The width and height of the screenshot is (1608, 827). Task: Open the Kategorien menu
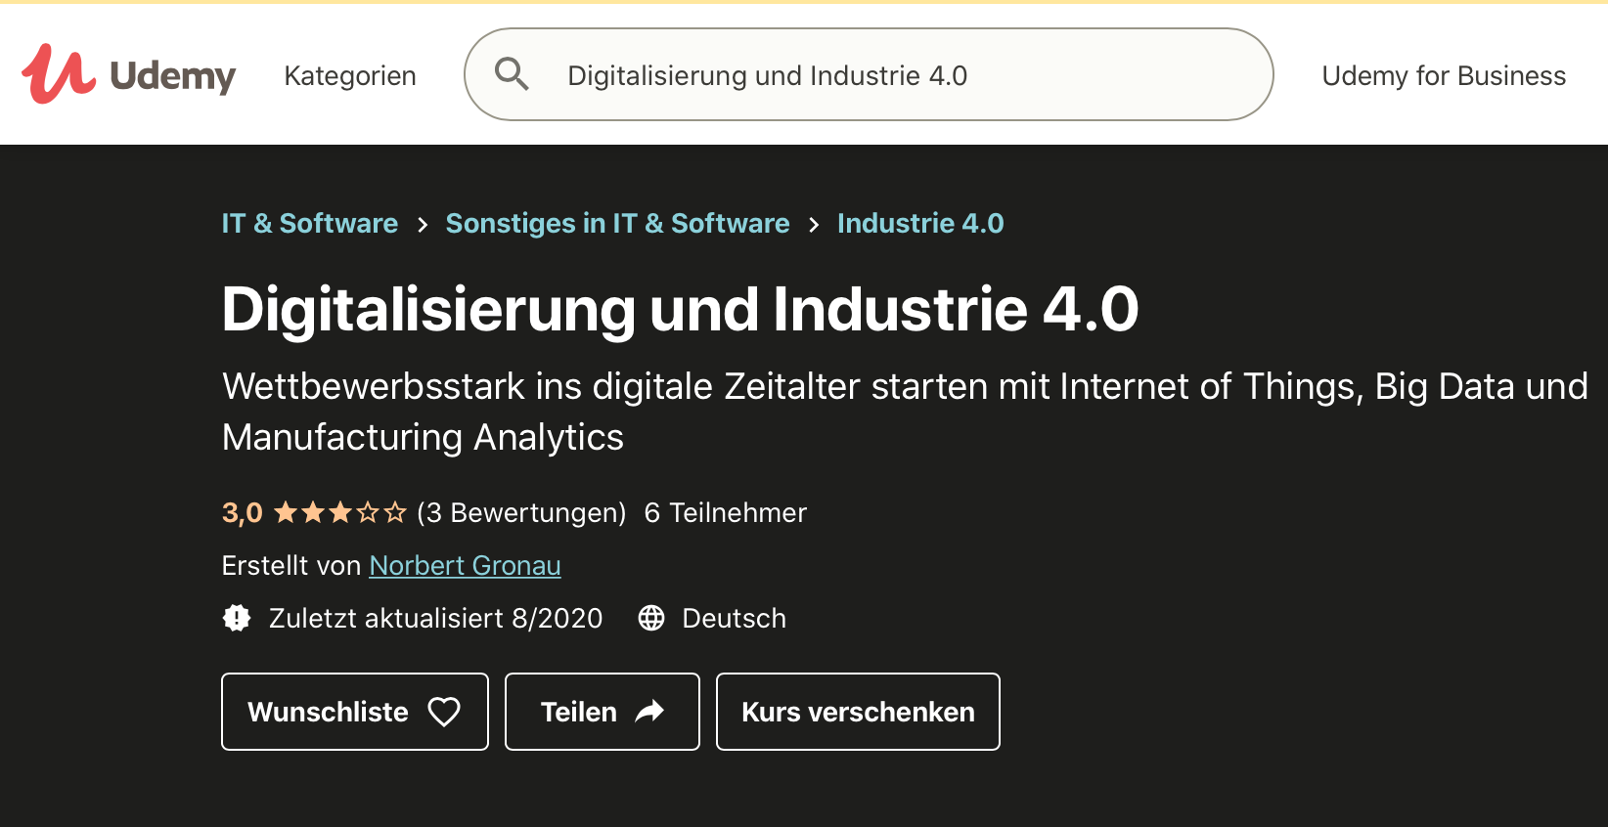pos(350,75)
